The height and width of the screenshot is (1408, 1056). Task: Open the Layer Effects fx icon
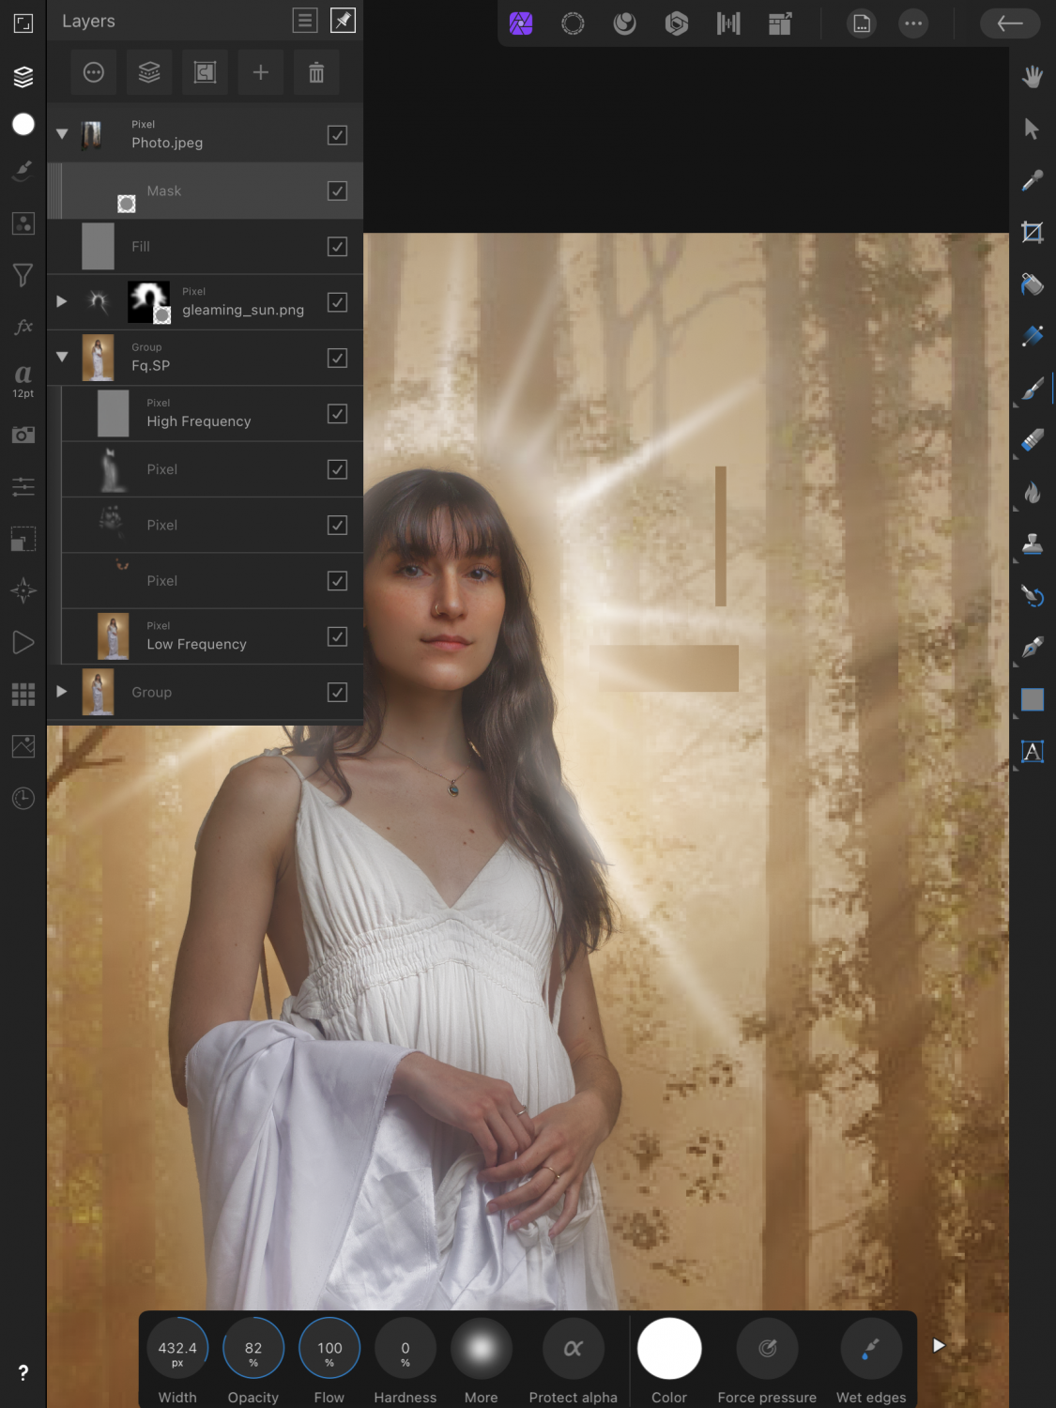[x=23, y=327]
